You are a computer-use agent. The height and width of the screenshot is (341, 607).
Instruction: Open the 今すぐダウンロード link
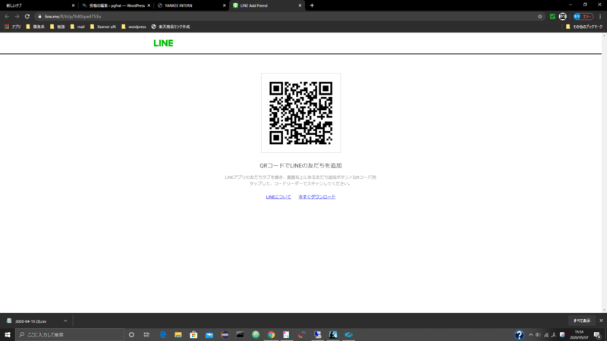click(316, 197)
